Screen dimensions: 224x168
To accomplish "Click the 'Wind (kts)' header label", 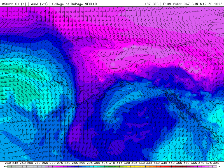I will (x=39, y=4).
